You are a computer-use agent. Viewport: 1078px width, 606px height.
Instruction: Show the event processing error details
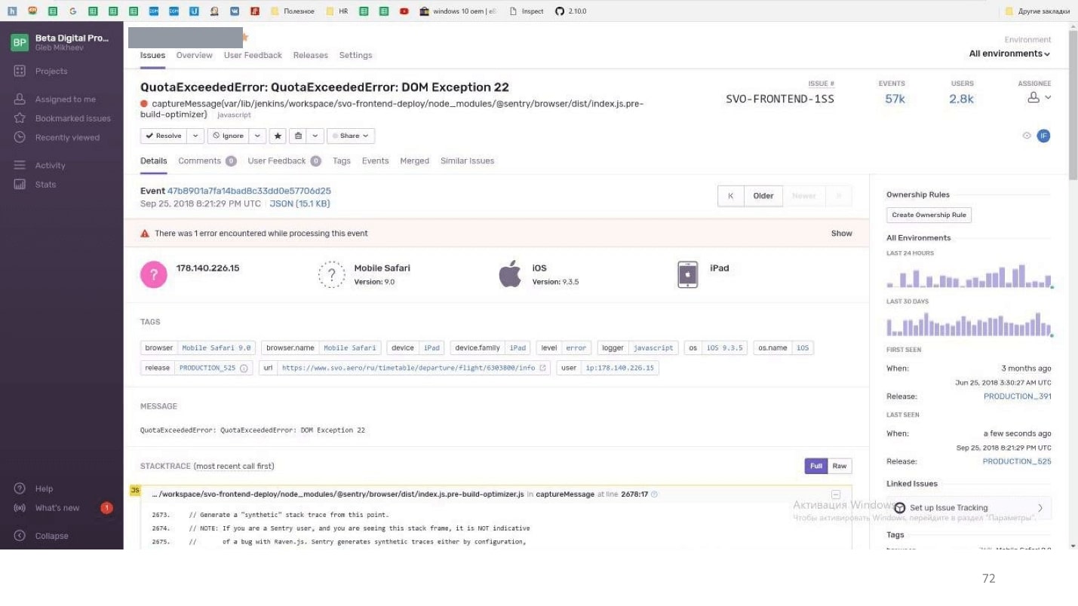(842, 234)
